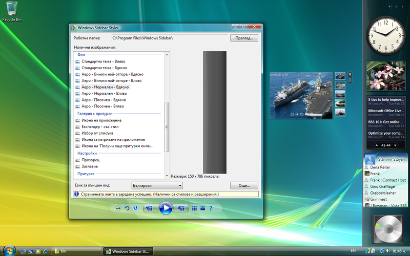Image resolution: width=410 pixels, height=256 pixels.
Task: Show previous headlines with feed up arrow
Action: pos(377,145)
